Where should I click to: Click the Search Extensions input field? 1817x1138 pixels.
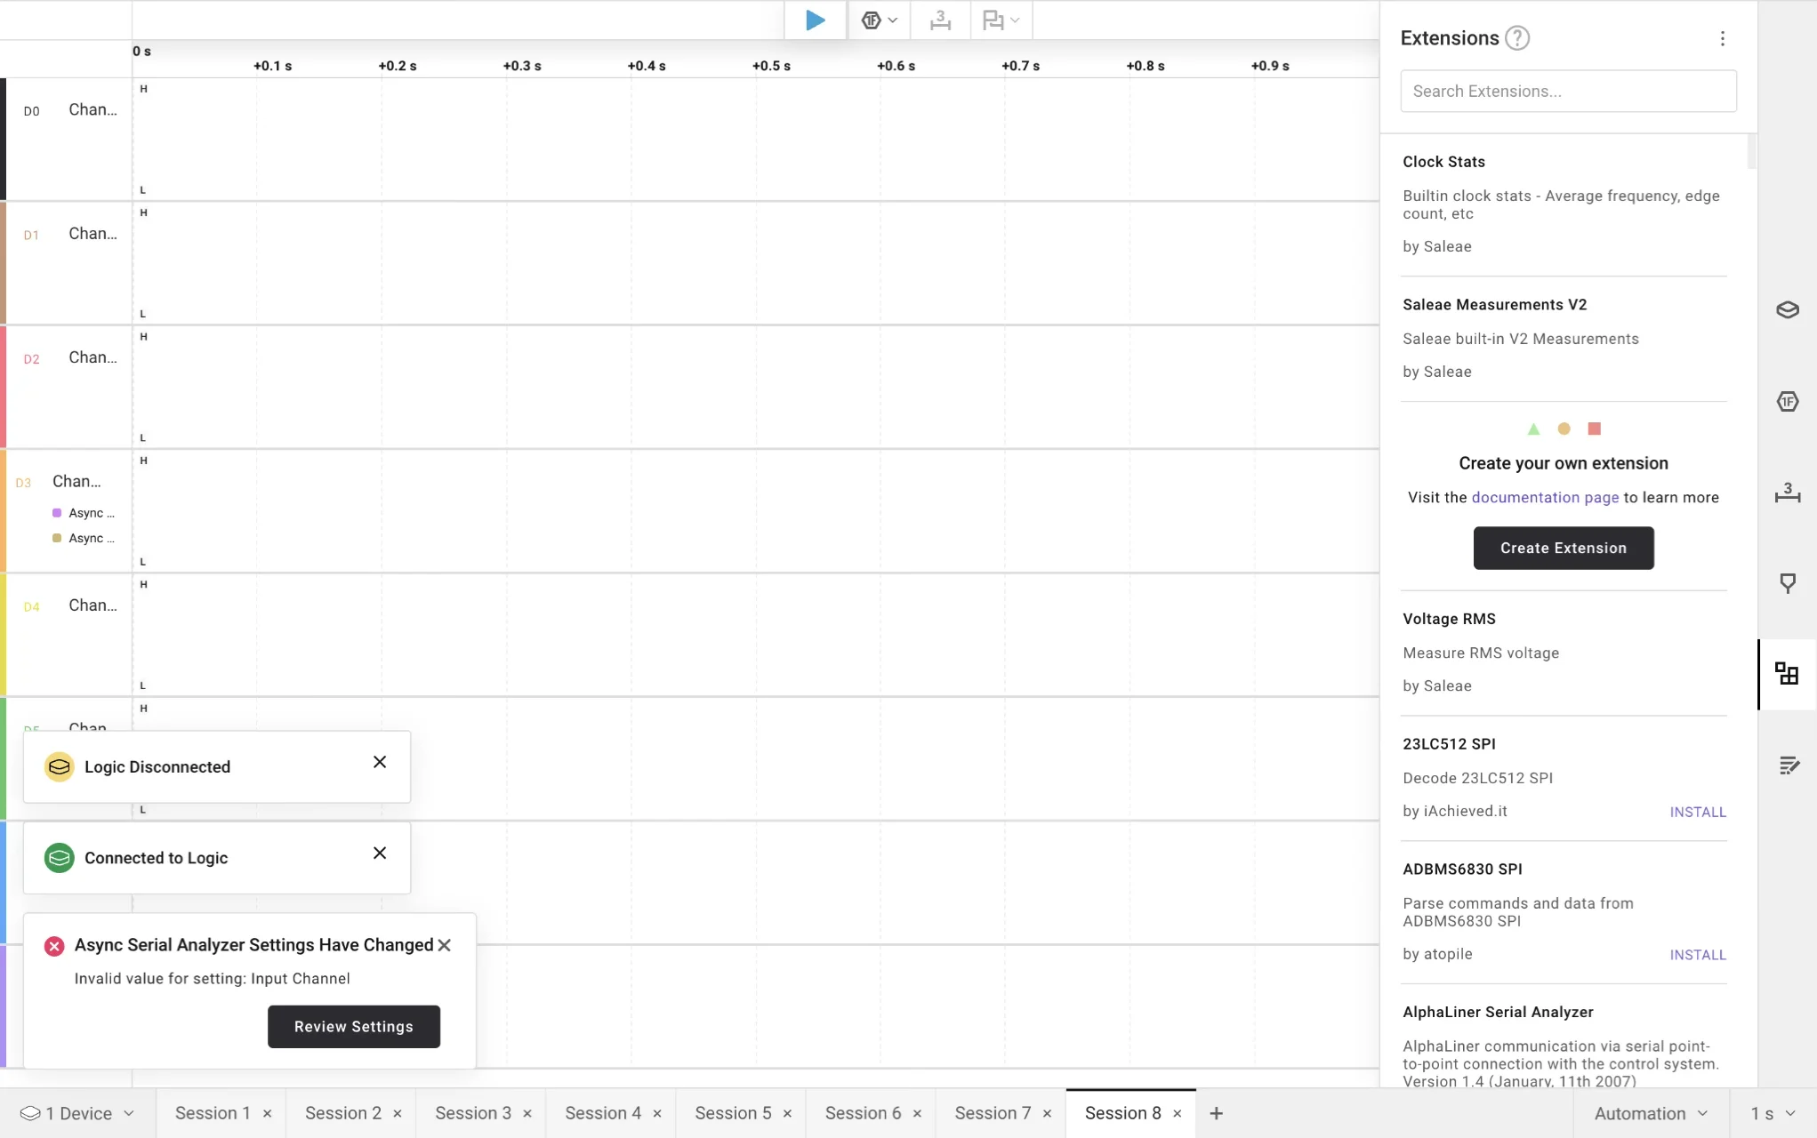click(x=1568, y=91)
